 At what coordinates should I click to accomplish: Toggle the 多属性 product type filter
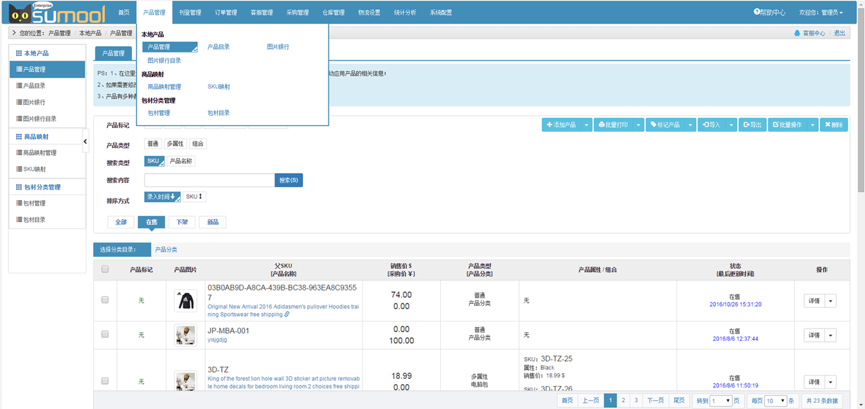pyautogui.click(x=176, y=144)
